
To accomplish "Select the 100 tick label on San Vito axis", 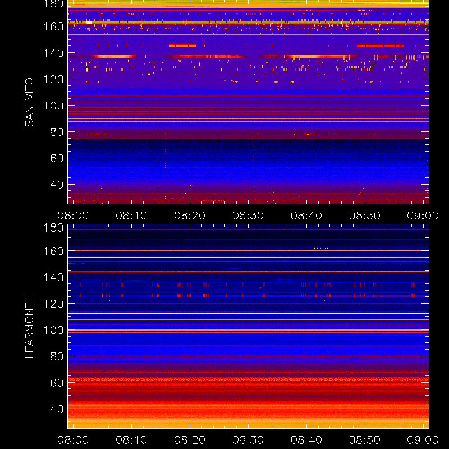I will (x=53, y=106).
